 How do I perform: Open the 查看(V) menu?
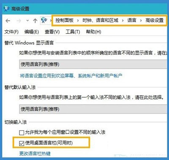(x=52, y=32)
